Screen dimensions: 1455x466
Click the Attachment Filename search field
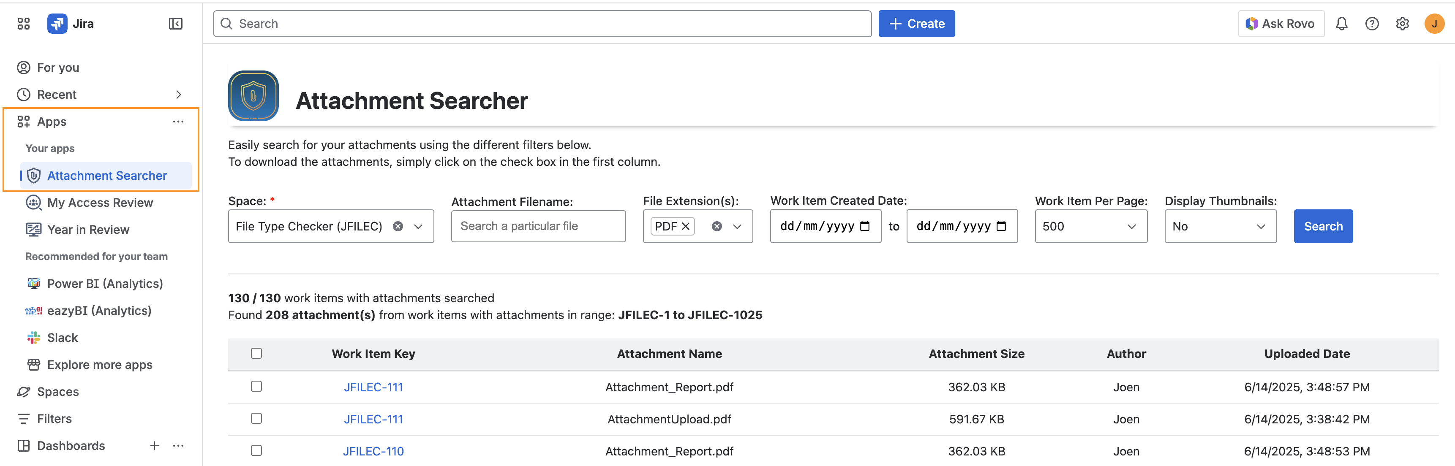(x=538, y=226)
